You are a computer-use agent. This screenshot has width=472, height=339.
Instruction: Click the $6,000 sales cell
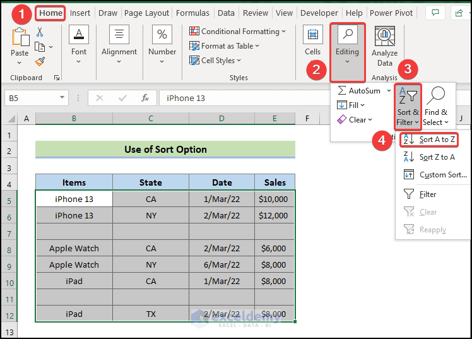(x=274, y=248)
